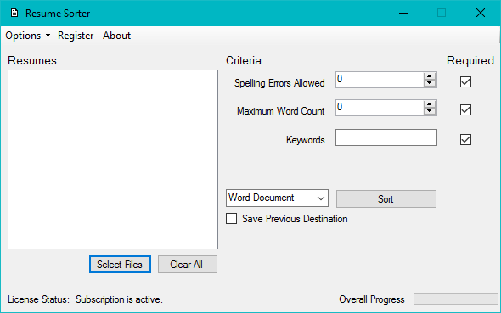Screen dimensions: 501x313
Task: Decrease Maximum Word Count with down arrow
Action: (430, 111)
